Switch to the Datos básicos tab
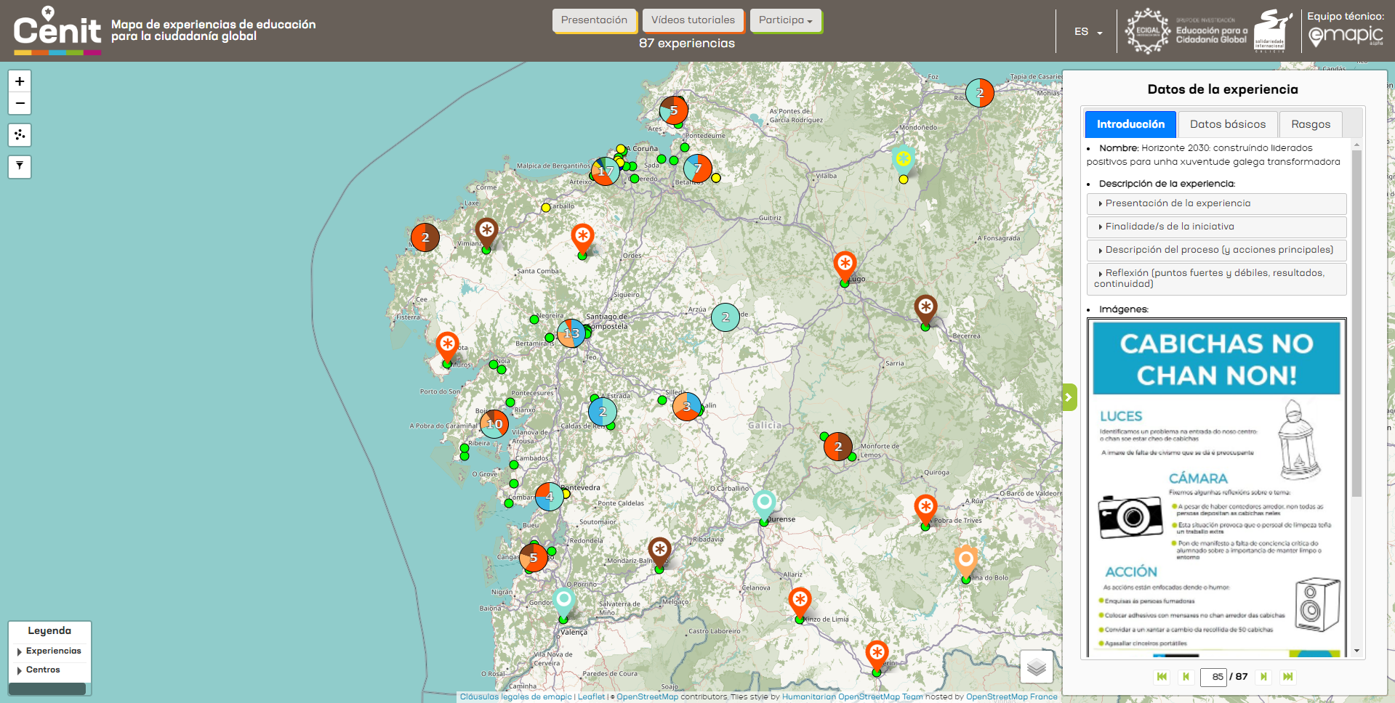This screenshot has width=1395, height=703. coord(1227,124)
